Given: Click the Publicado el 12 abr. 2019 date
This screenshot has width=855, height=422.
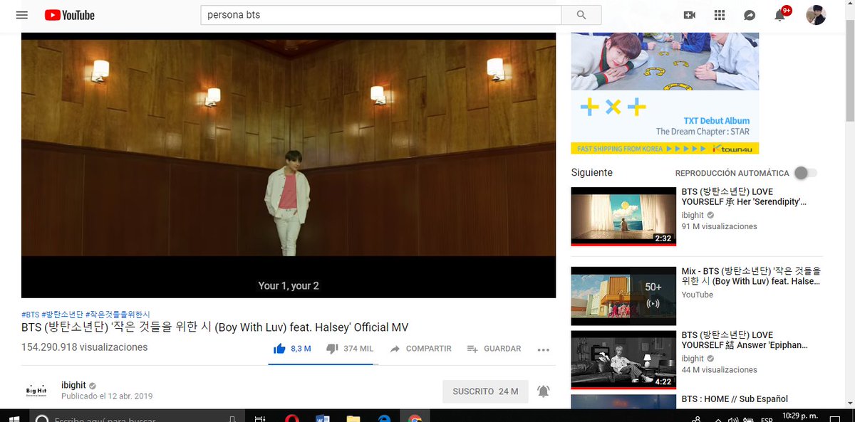Looking at the screenshot, I should pyautogui.click(x=107, y=396).
